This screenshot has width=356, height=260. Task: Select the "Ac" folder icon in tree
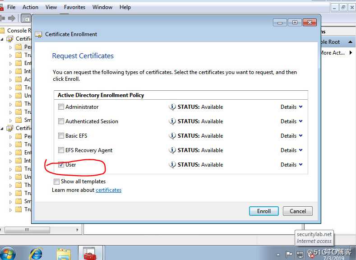(x=18, y=79)
